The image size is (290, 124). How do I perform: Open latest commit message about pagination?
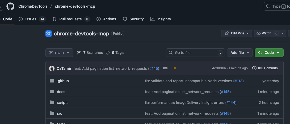pyautogui.click(x=110, y=68)
